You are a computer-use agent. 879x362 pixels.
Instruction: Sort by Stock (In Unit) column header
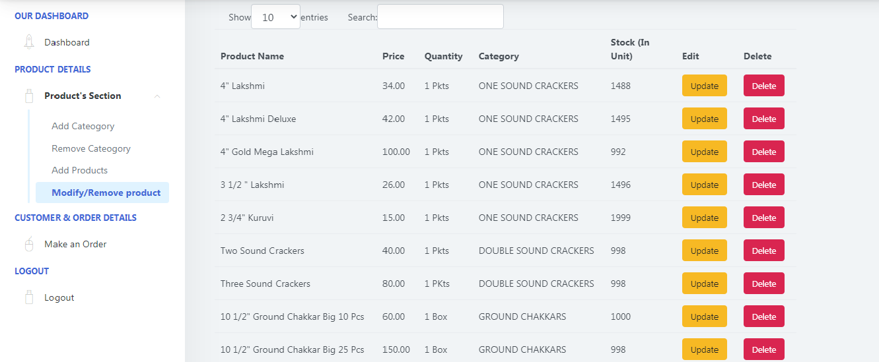(x=630, y=49)
